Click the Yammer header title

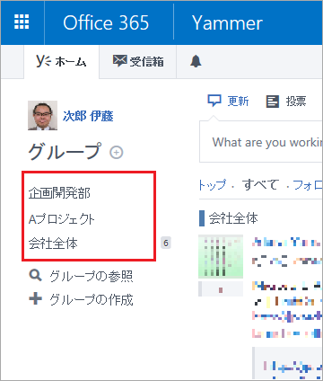tap(227, 22)
